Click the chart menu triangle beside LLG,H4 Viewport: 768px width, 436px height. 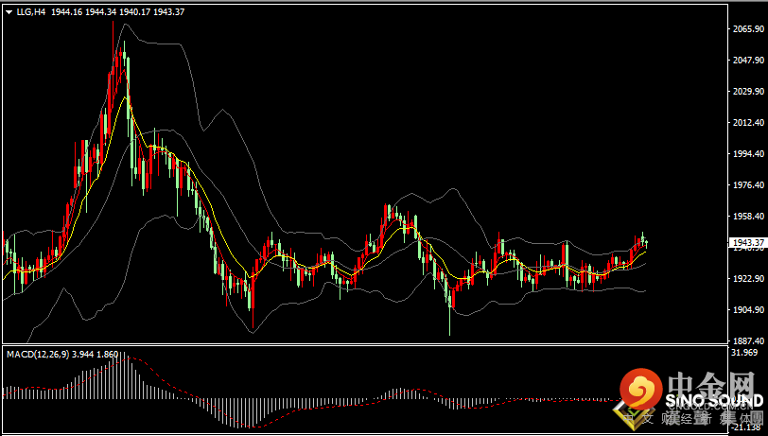(9, 12)
